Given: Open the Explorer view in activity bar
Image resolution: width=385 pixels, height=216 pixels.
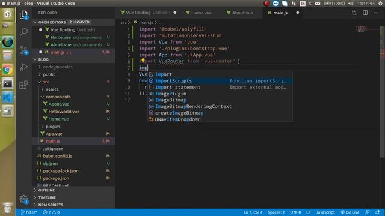Looking at the screenshot, I should pyautogui.click(x=23, y=15).
